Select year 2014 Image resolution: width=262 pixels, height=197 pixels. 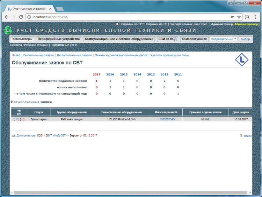click(137, 75)
